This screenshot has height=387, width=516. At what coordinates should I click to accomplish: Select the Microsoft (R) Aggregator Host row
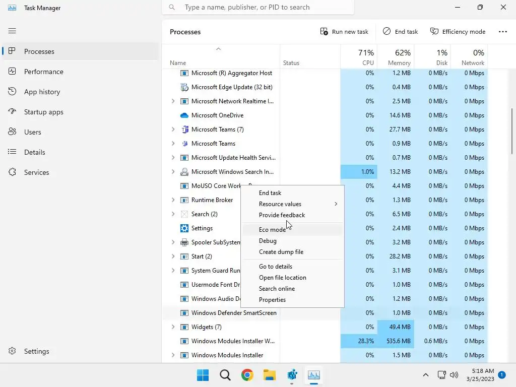click(325, 73)
